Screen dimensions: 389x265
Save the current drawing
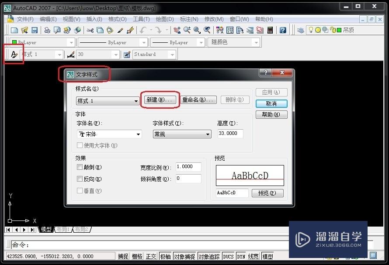34,30
